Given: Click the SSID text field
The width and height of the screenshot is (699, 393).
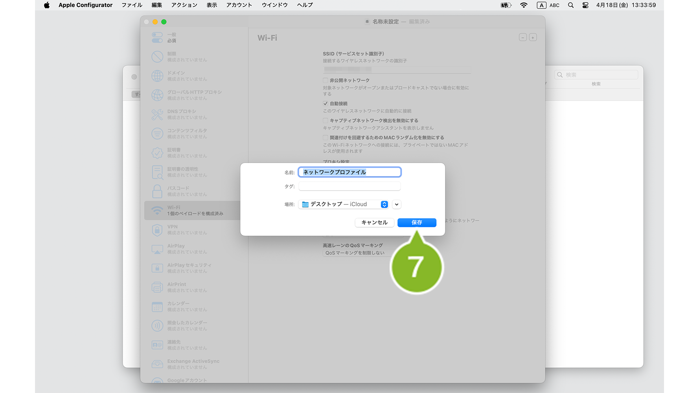Looking at the screenshot, I should click(x=397, y=70).
